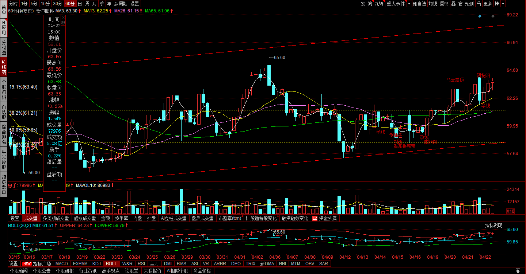This screenshot has height=274, width=526.
Task: Select the MACD indicator tab
Action: pos(62,263)
